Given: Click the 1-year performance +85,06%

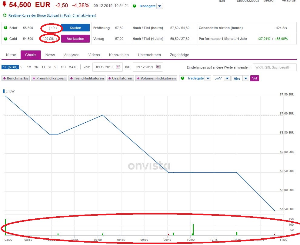Looking at the screenshot, I should point(281,39).
